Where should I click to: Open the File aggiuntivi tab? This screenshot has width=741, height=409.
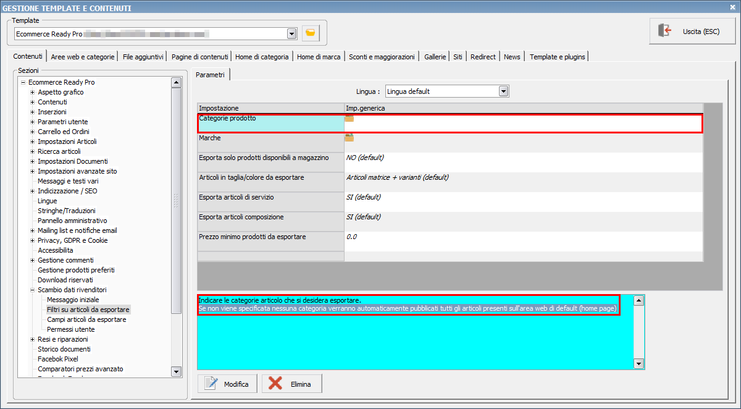(143, 57)
